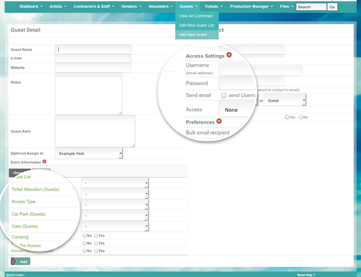Select View All Confirmed menu entry
The image size is (361, 277).
click(x=196, y=16)
